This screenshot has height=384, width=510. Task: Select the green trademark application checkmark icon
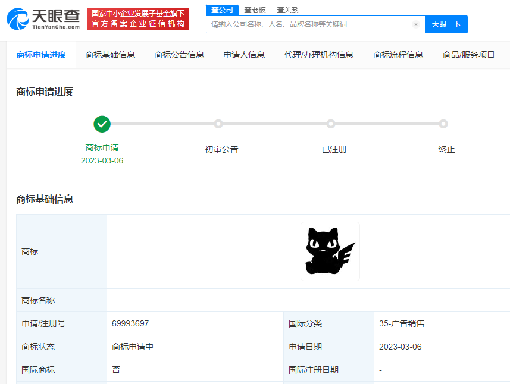click(x=102, y=124)
